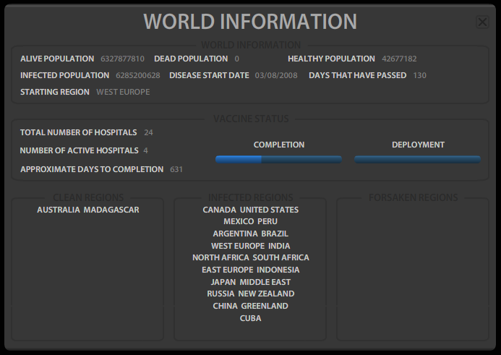Click the Deployment label above progress bar
The height and width of the screenshot is (355, 501).
418,145
